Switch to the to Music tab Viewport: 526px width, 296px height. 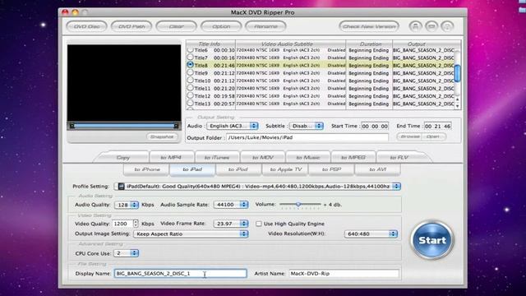tap(308, 157)
